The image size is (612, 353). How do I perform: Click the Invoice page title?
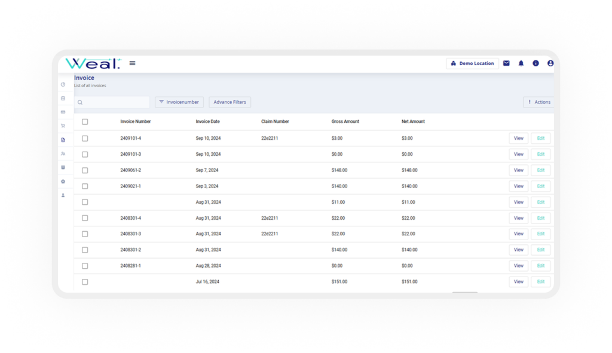coord(84,78)
